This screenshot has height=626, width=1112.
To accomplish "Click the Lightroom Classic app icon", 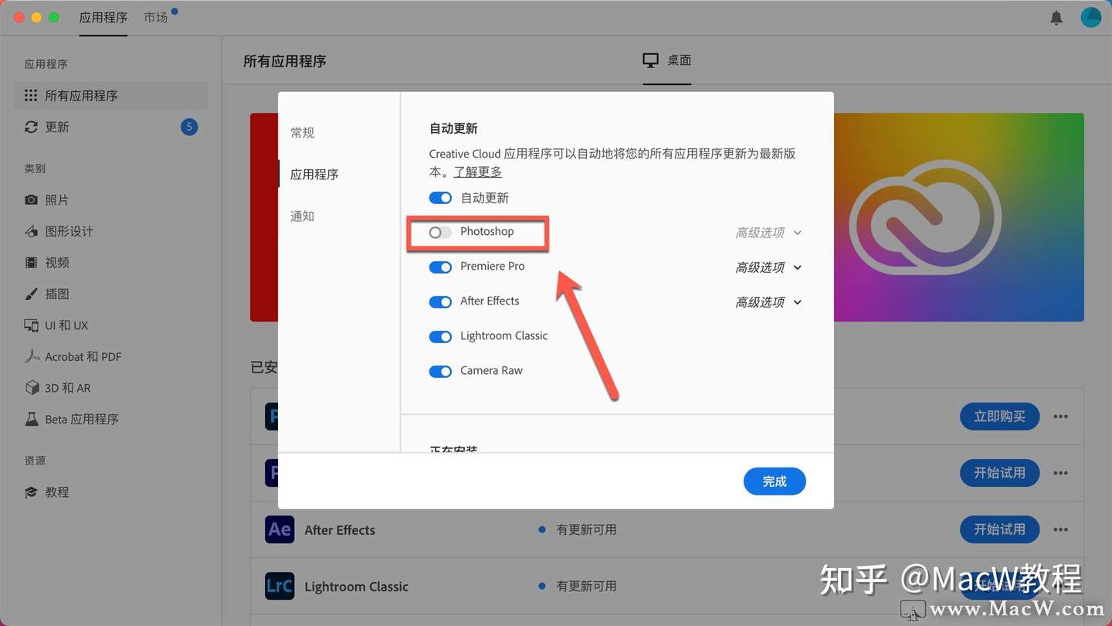I will 280,586.
